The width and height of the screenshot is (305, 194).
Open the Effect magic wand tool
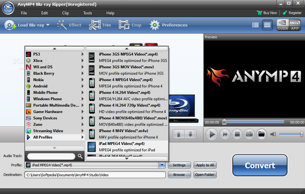point(62,25)
